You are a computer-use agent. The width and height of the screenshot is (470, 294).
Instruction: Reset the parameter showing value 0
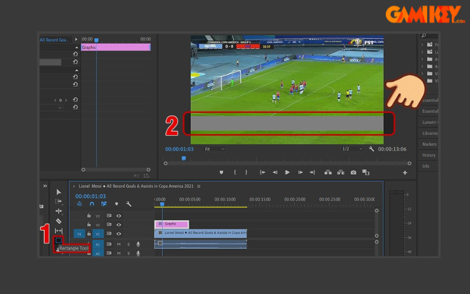[x=75, y=99]
